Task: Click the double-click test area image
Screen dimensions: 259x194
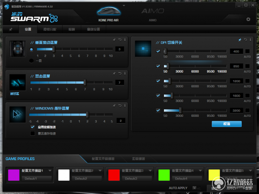Action: coord(17,82)
